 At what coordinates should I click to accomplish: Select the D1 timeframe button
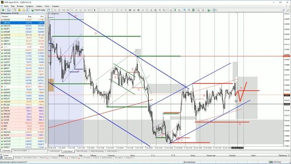point(81,10)
